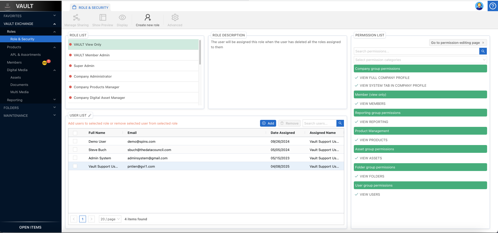
Task: Check the Demo User row checkbox
Action: pos(75,141)
